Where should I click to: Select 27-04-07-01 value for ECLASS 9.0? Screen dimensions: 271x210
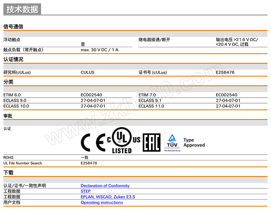point(93,100)
